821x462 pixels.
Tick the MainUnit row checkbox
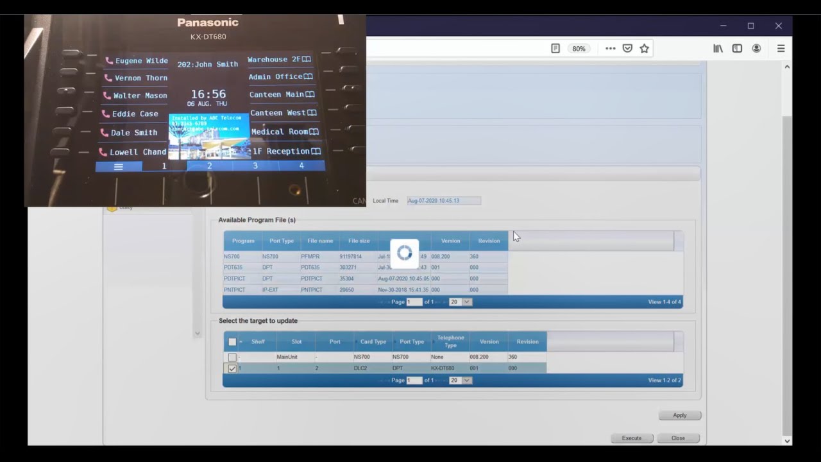tap(232, 357)
